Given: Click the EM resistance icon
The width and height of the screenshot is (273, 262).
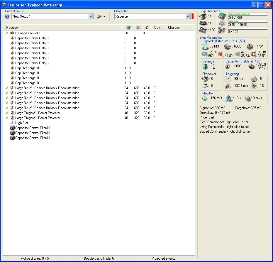Looking at the screenshot, I should pyautogui.click(x=204, y=54).
